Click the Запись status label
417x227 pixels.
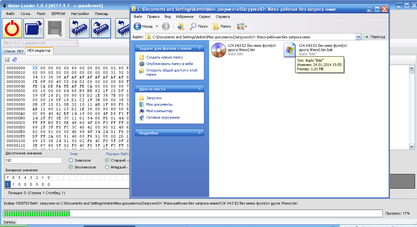click(x=9, y=222)
